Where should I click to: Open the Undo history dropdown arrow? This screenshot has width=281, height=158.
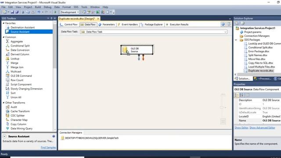click(x=43, y=12)
